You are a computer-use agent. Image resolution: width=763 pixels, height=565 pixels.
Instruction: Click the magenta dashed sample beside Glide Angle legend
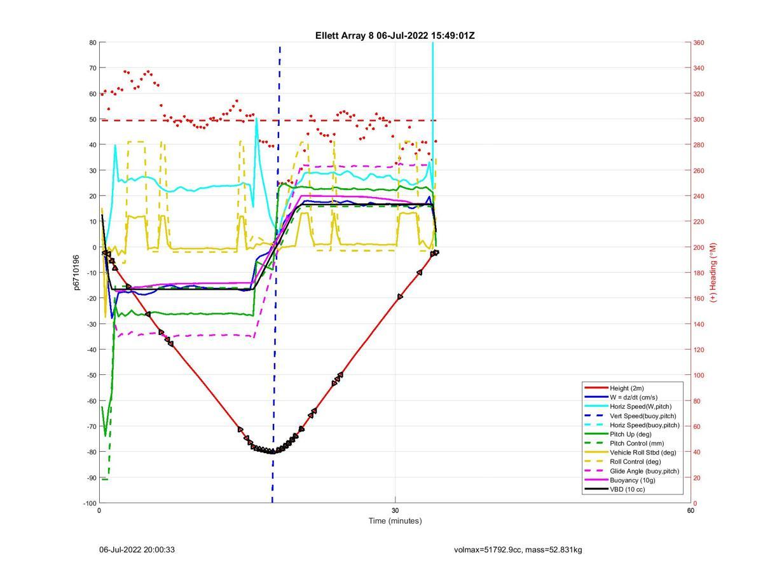tap(596, 471)
